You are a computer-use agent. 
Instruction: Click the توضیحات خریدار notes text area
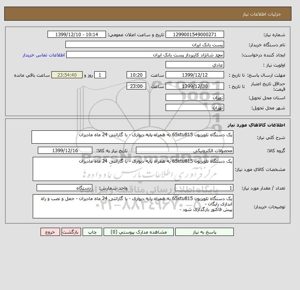tap(133, 206)
